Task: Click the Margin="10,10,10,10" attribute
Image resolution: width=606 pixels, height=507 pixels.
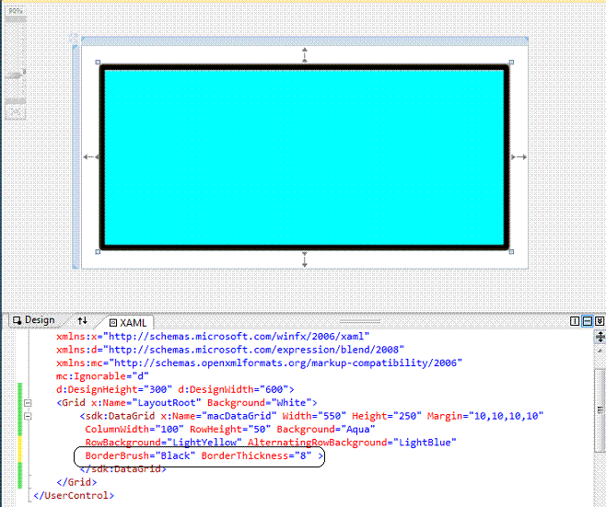Action: [x=485, y=416]
